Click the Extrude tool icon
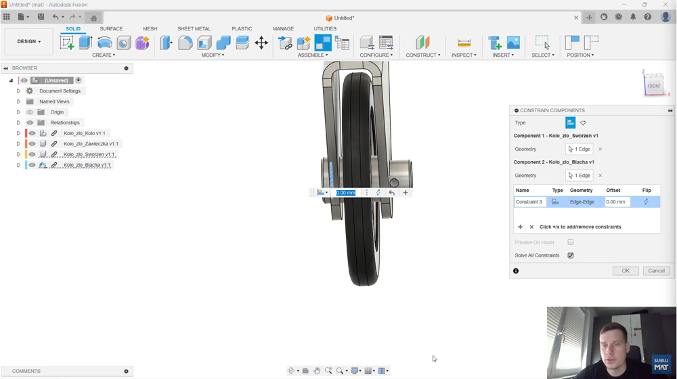The image size is (677, 379). (x=85, y=43)
